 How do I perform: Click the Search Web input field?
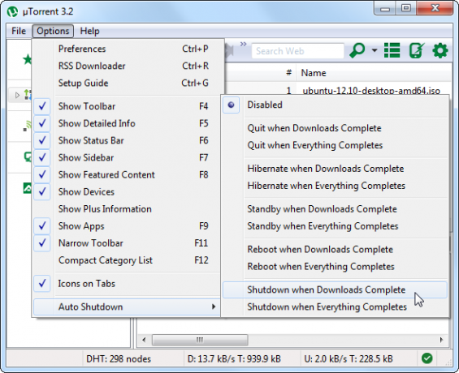[x=297, y=51]
